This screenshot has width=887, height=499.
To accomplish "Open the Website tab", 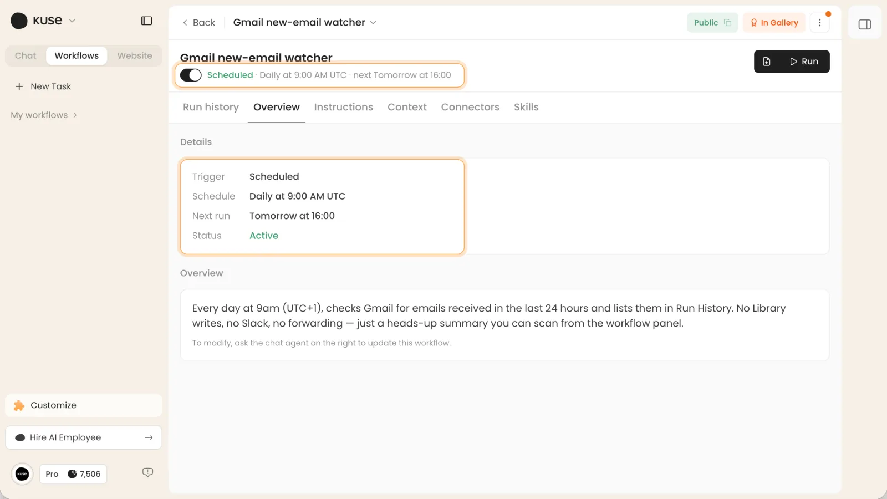I will 135,55.
